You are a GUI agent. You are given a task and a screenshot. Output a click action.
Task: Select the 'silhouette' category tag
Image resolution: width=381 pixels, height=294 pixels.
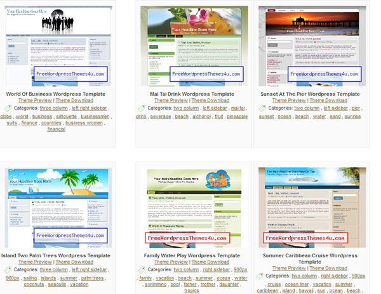pyautogui.click(x=66, y=117)
